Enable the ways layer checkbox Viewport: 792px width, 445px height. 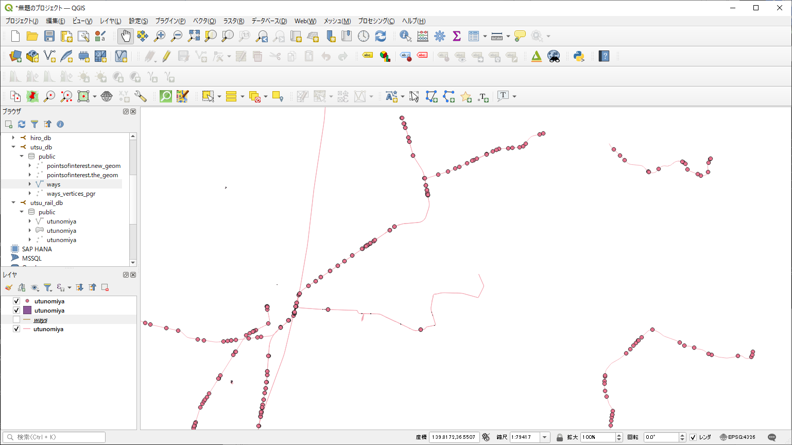(16, 320)
